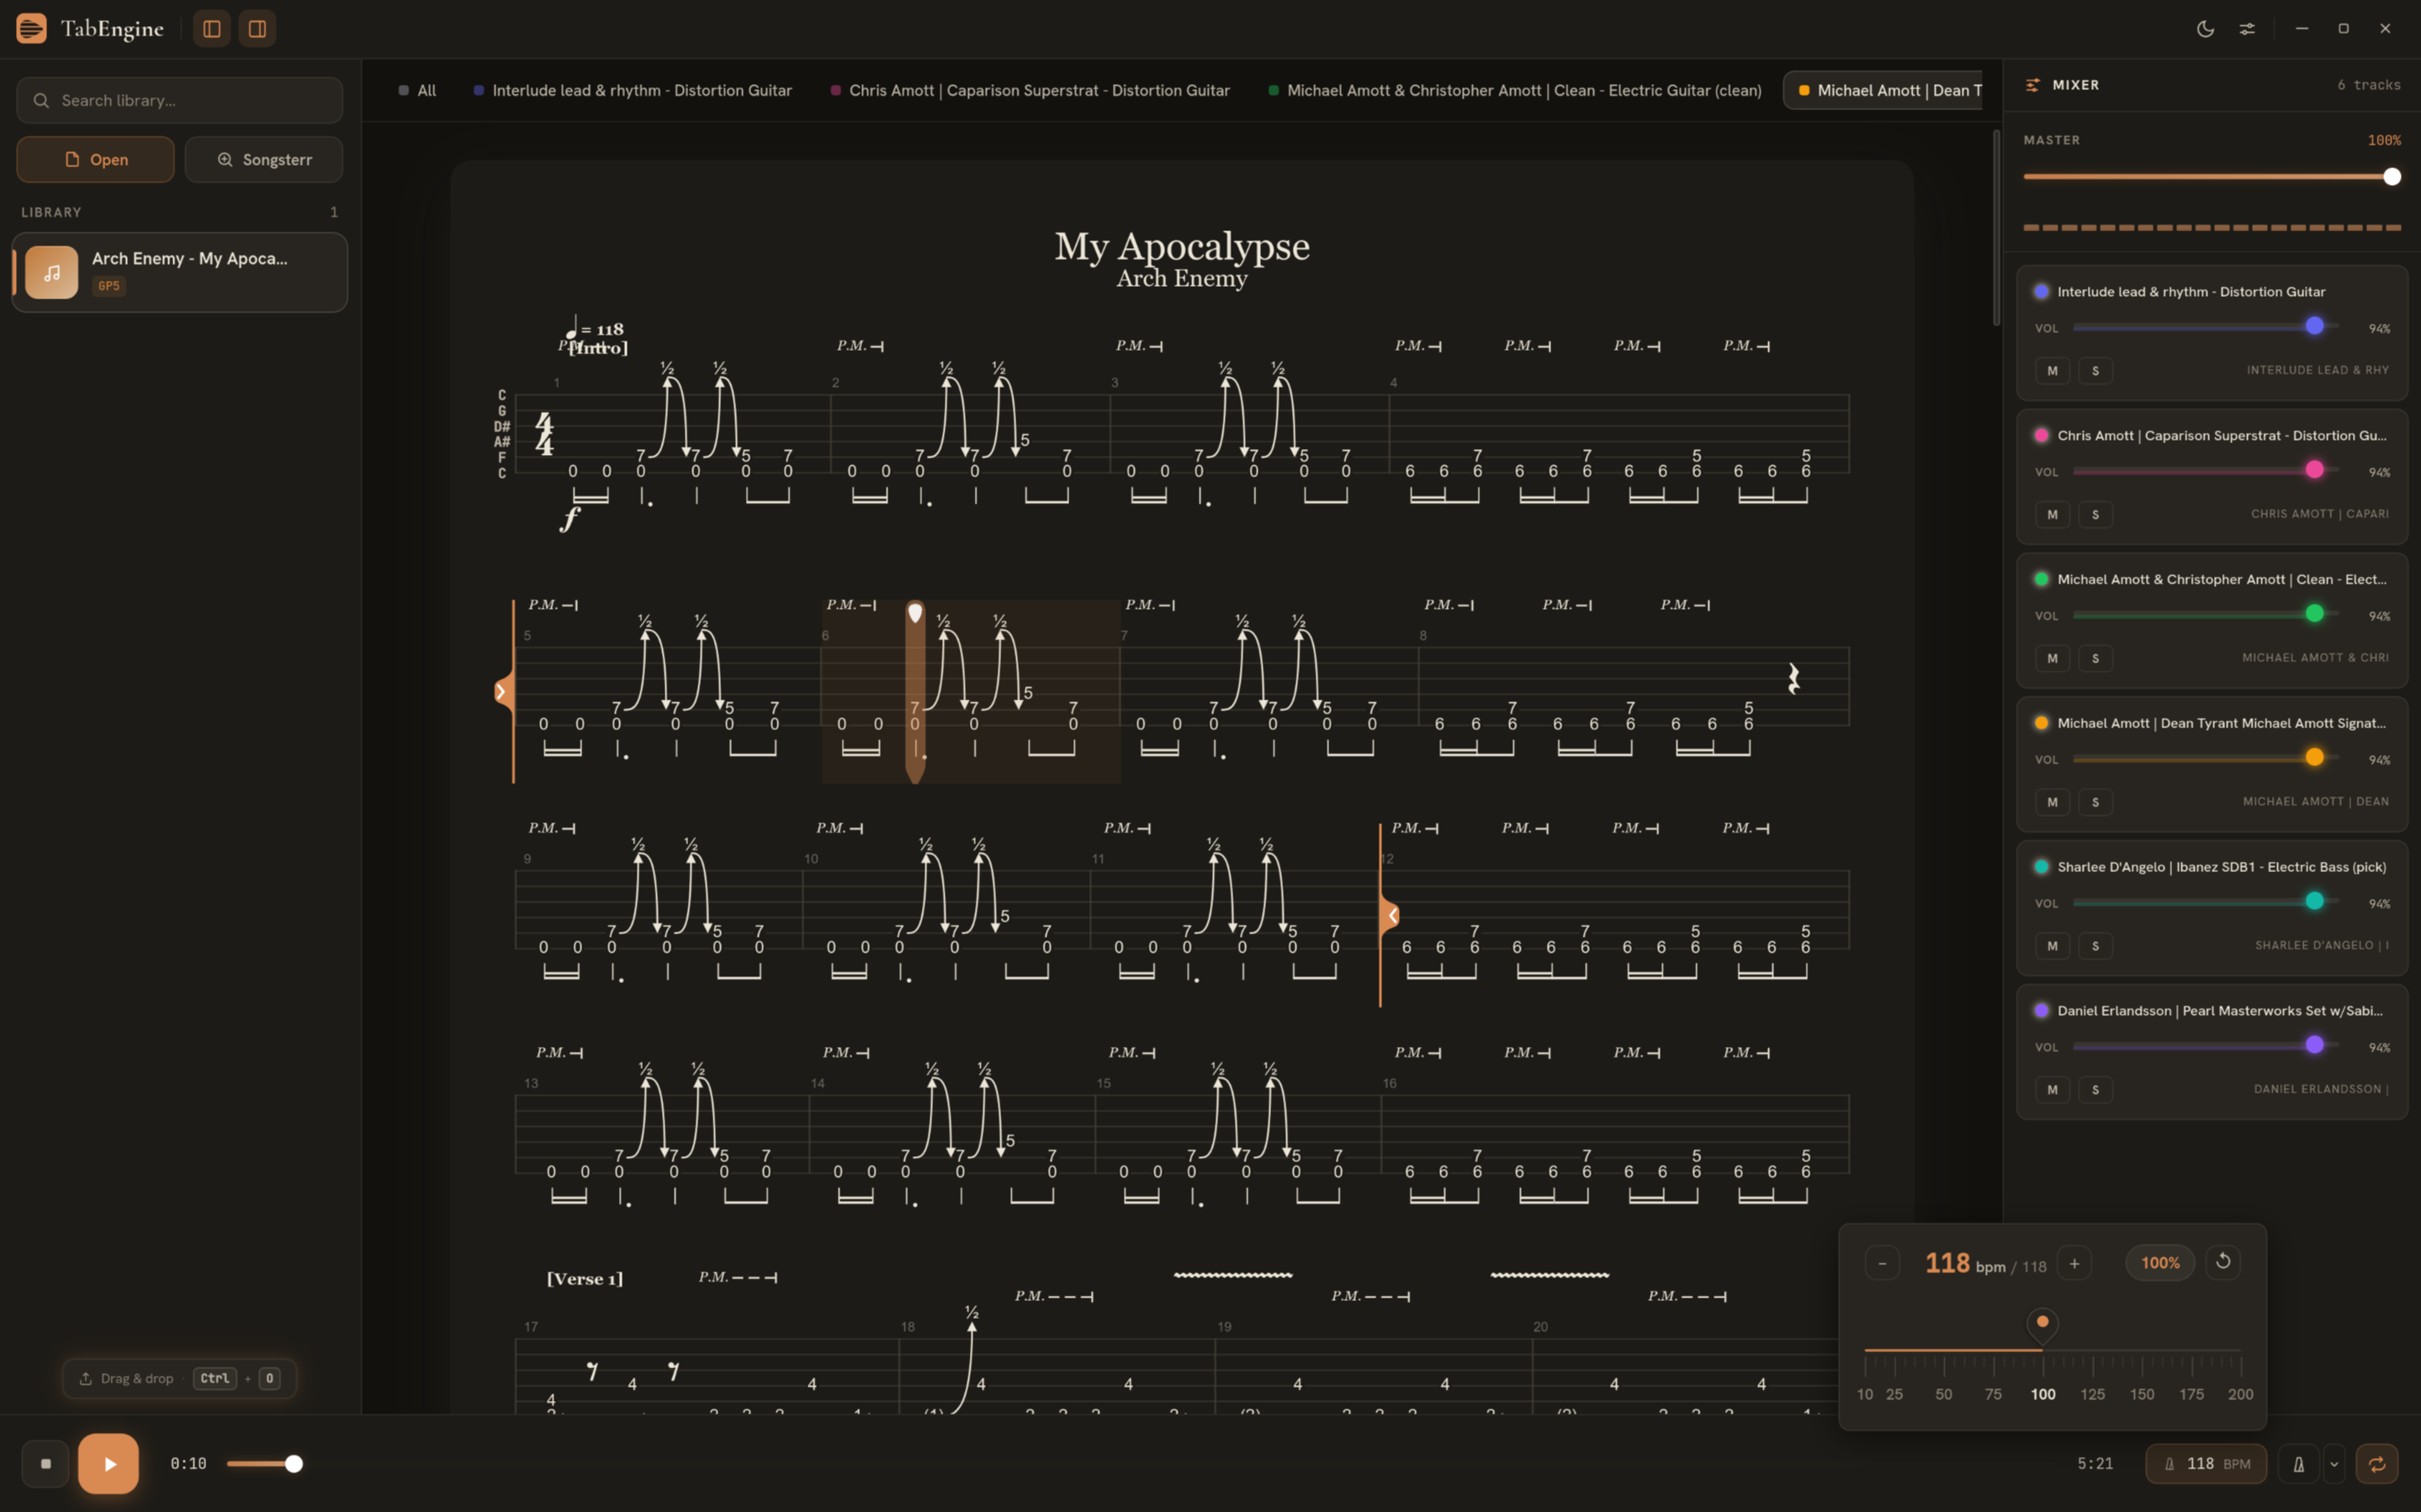Solo the Interlude lead & rhythm track

2095,371
